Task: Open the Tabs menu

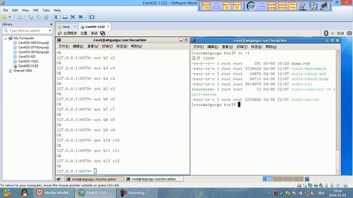Action: tap(46, 10)
